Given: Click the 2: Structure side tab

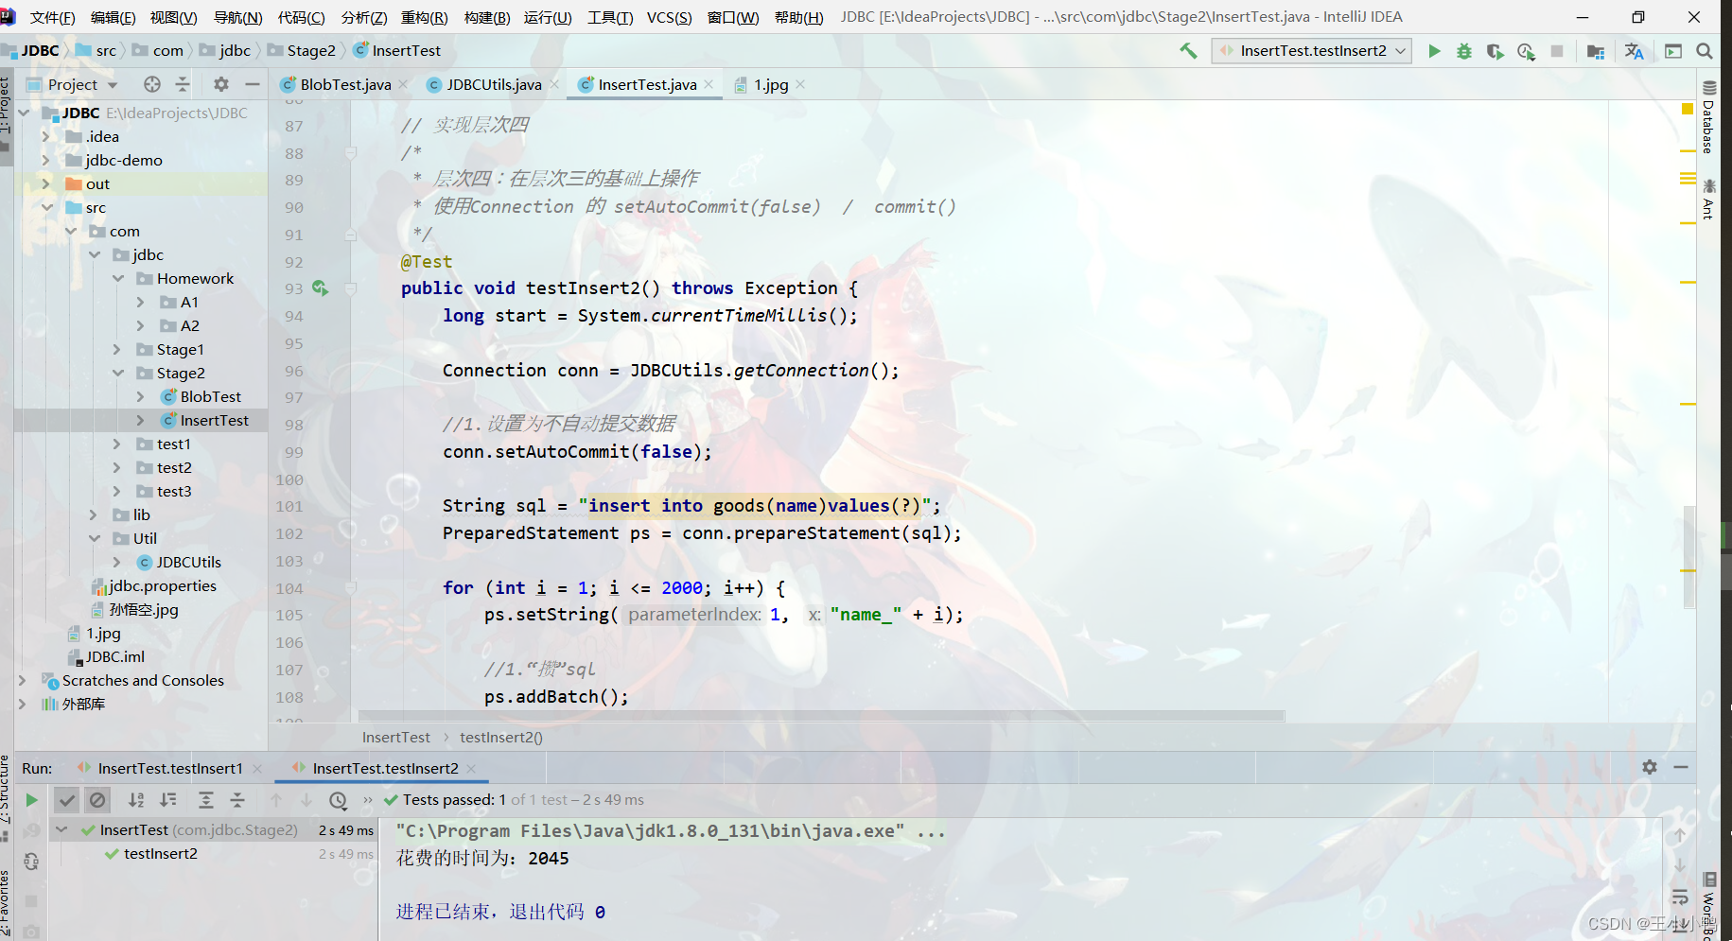Looking at the screenshot, I should point(6,790).
